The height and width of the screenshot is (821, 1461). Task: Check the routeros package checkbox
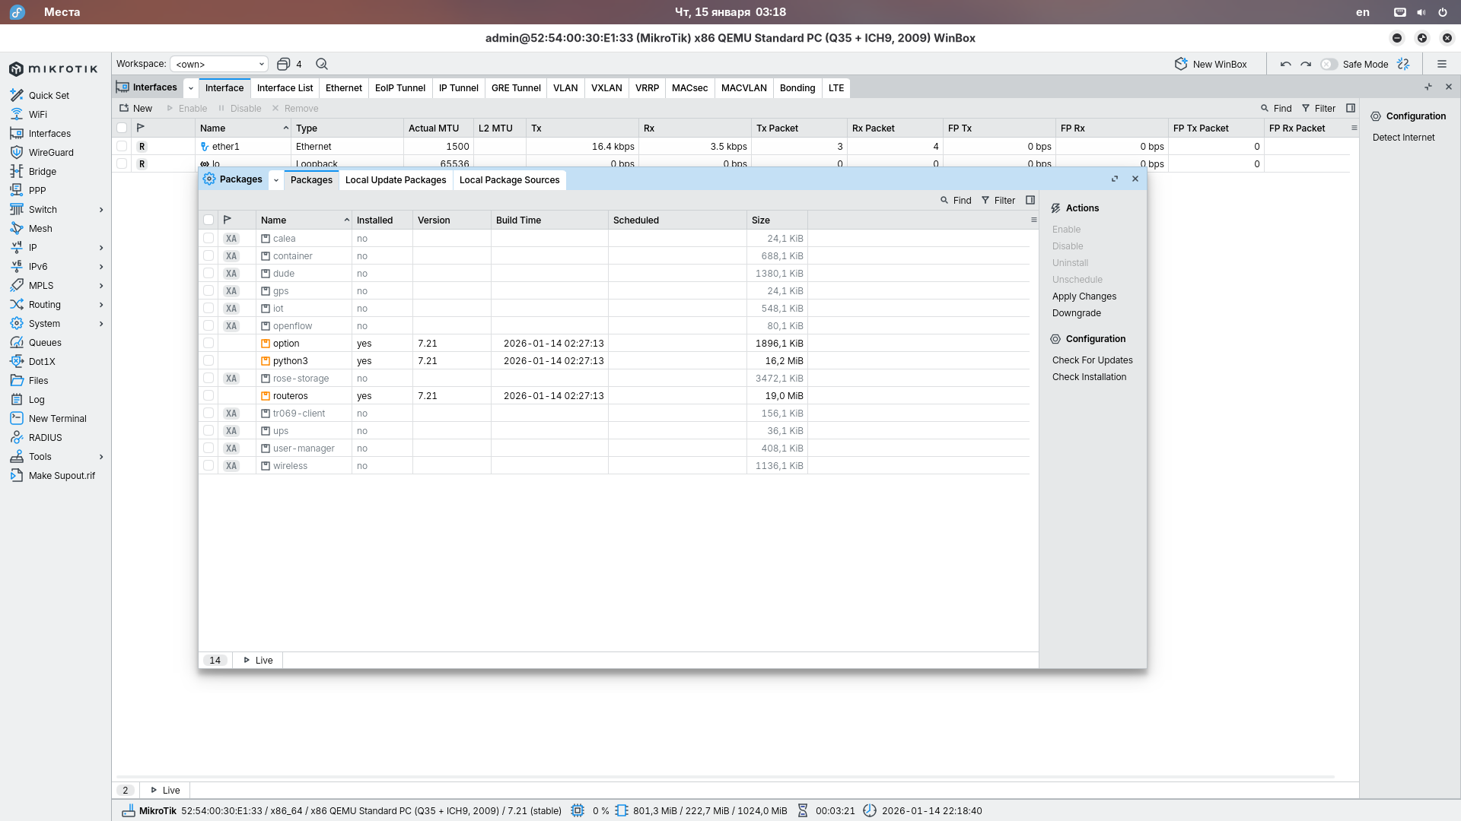click(208, 395)
